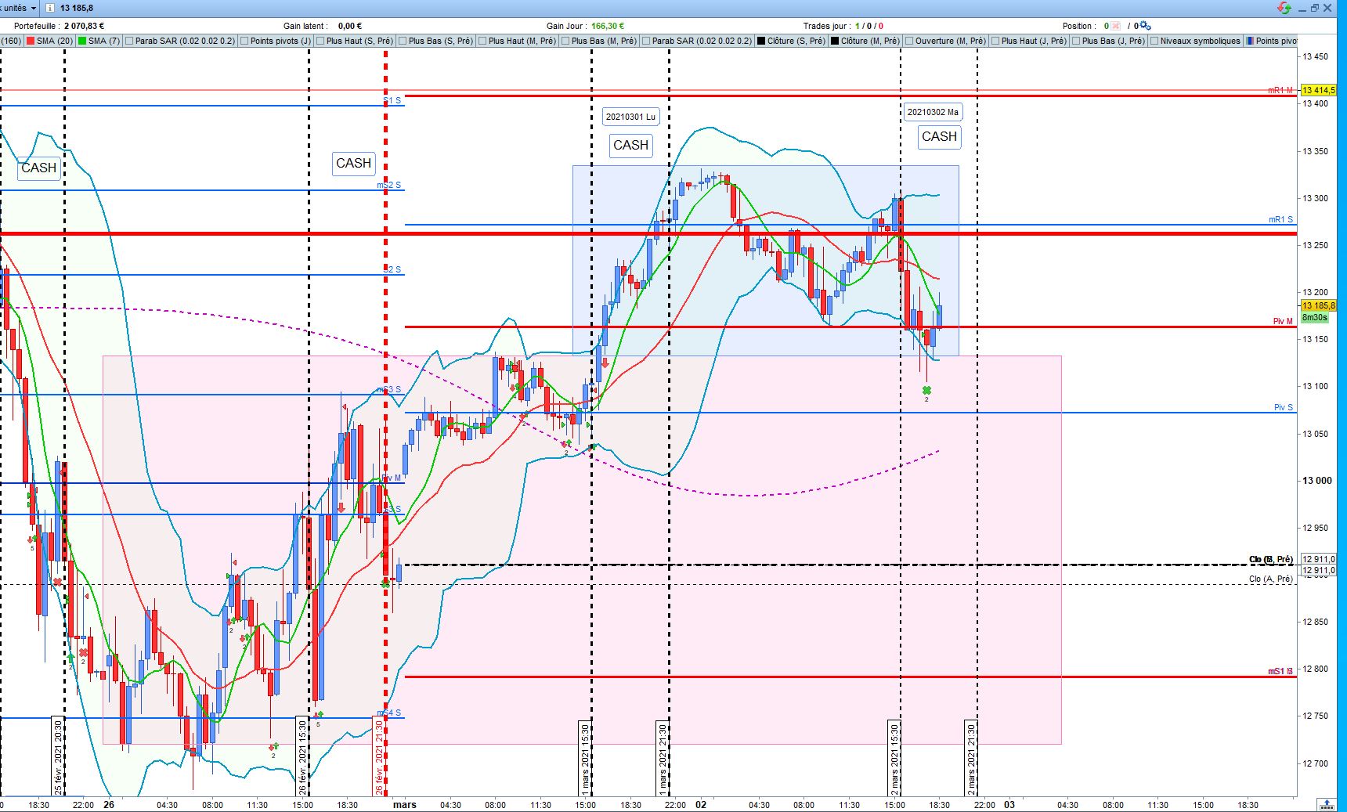Enable the Points pivots (J) indicator

245,41
